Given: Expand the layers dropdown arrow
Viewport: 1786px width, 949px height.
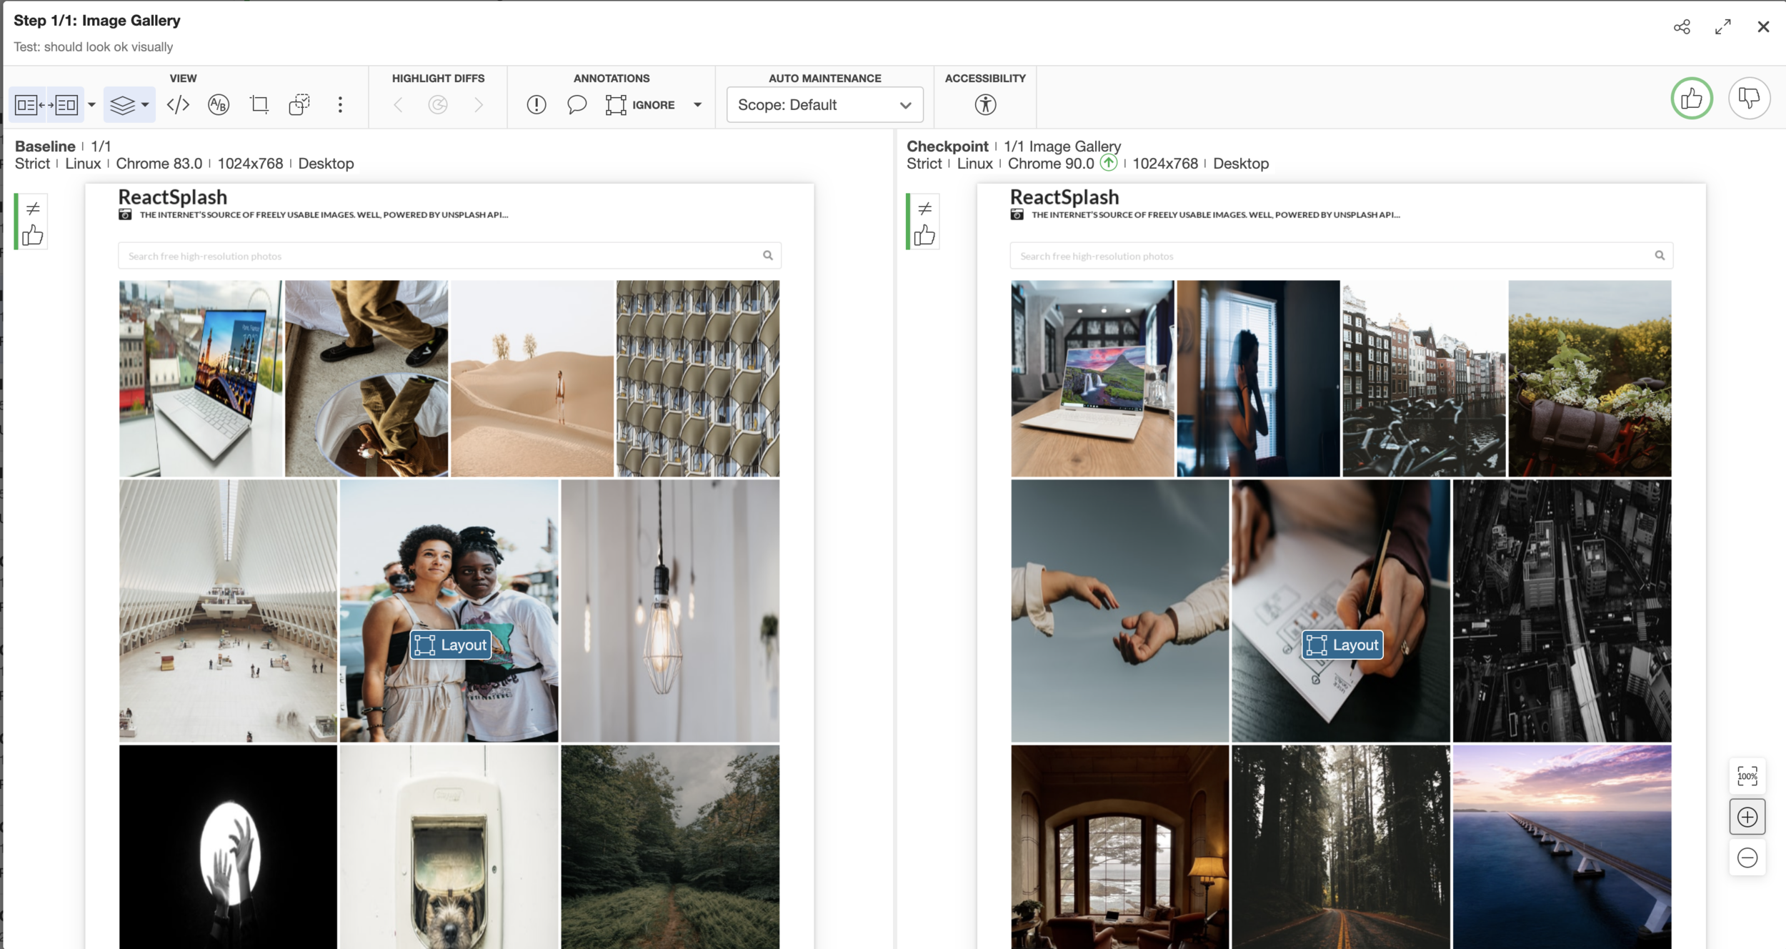Looking at the screenshot, I should click(x=145, y=105).
